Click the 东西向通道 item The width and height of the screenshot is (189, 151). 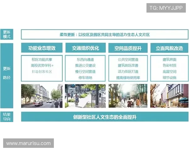[x=85, y=59]
